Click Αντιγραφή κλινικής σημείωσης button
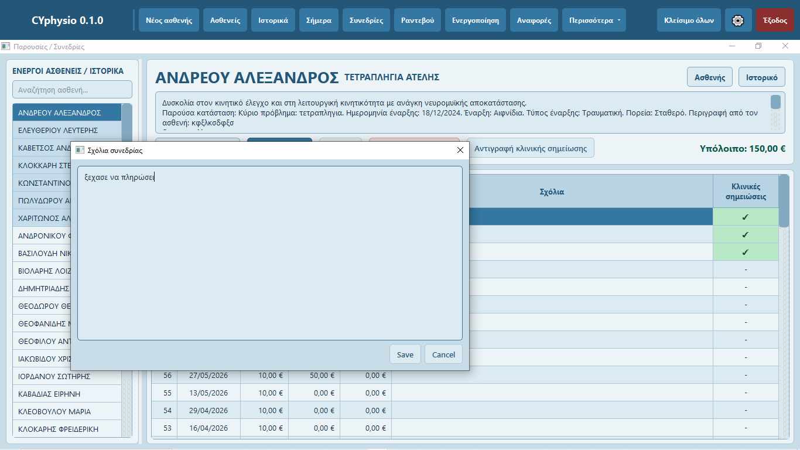 (531, 148)
